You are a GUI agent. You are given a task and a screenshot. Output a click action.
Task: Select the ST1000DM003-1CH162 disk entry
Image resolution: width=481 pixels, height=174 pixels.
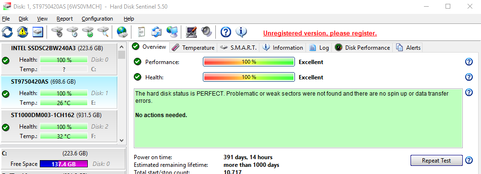[x=59, y=126]
